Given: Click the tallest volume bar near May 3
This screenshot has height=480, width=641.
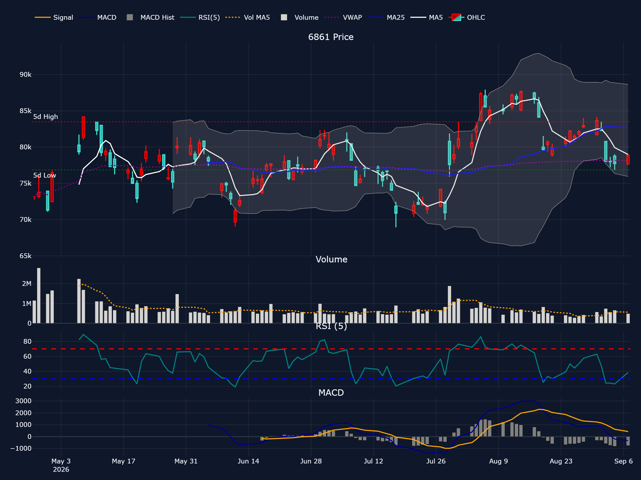Looking at the screenshot, I should pyautogui.click(x=38, y=295).
